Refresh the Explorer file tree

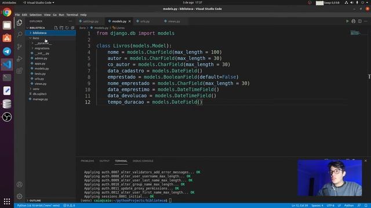67,28
